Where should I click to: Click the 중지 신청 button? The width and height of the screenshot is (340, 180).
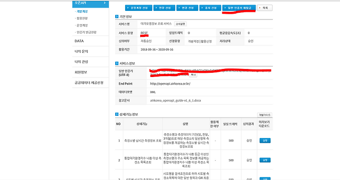click(x=210, y=8)
